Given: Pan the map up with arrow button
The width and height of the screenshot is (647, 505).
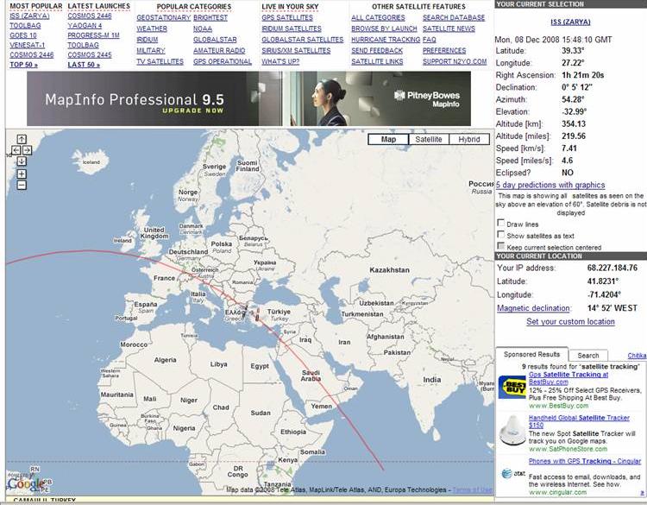Looking at the screenshot, I should click(22, 139).
